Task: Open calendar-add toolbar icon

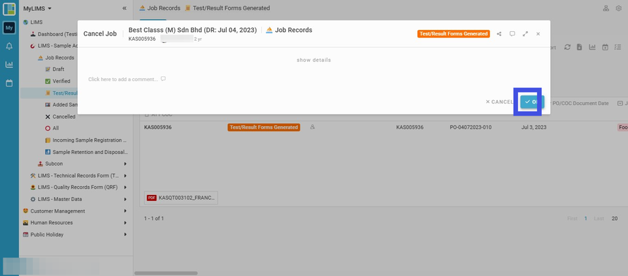Action: coord(605,47)
